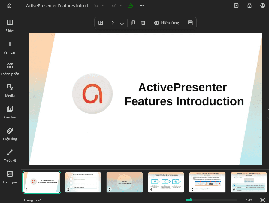Open the Câu hỏi questions panel
The image size is (269, 203).
(x=10, y=112)
